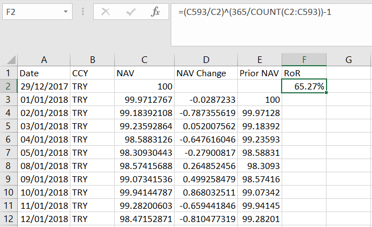372x227 pixels.
Task: Click NAV cell 98.30930443
Action: 144,152
